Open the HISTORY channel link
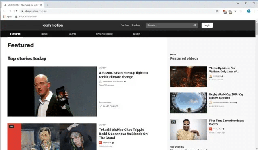 coord(217,76)
